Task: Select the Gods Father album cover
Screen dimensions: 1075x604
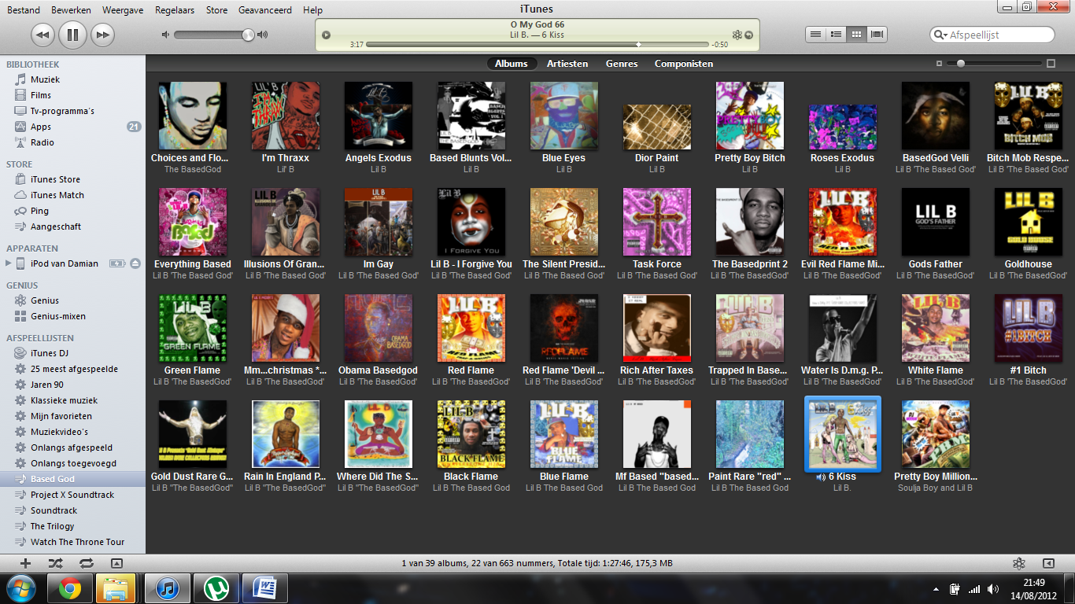Action: pos(936,222)
